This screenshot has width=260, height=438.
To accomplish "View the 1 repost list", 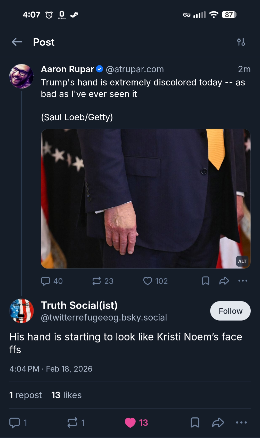I will (x=26, y=395).
